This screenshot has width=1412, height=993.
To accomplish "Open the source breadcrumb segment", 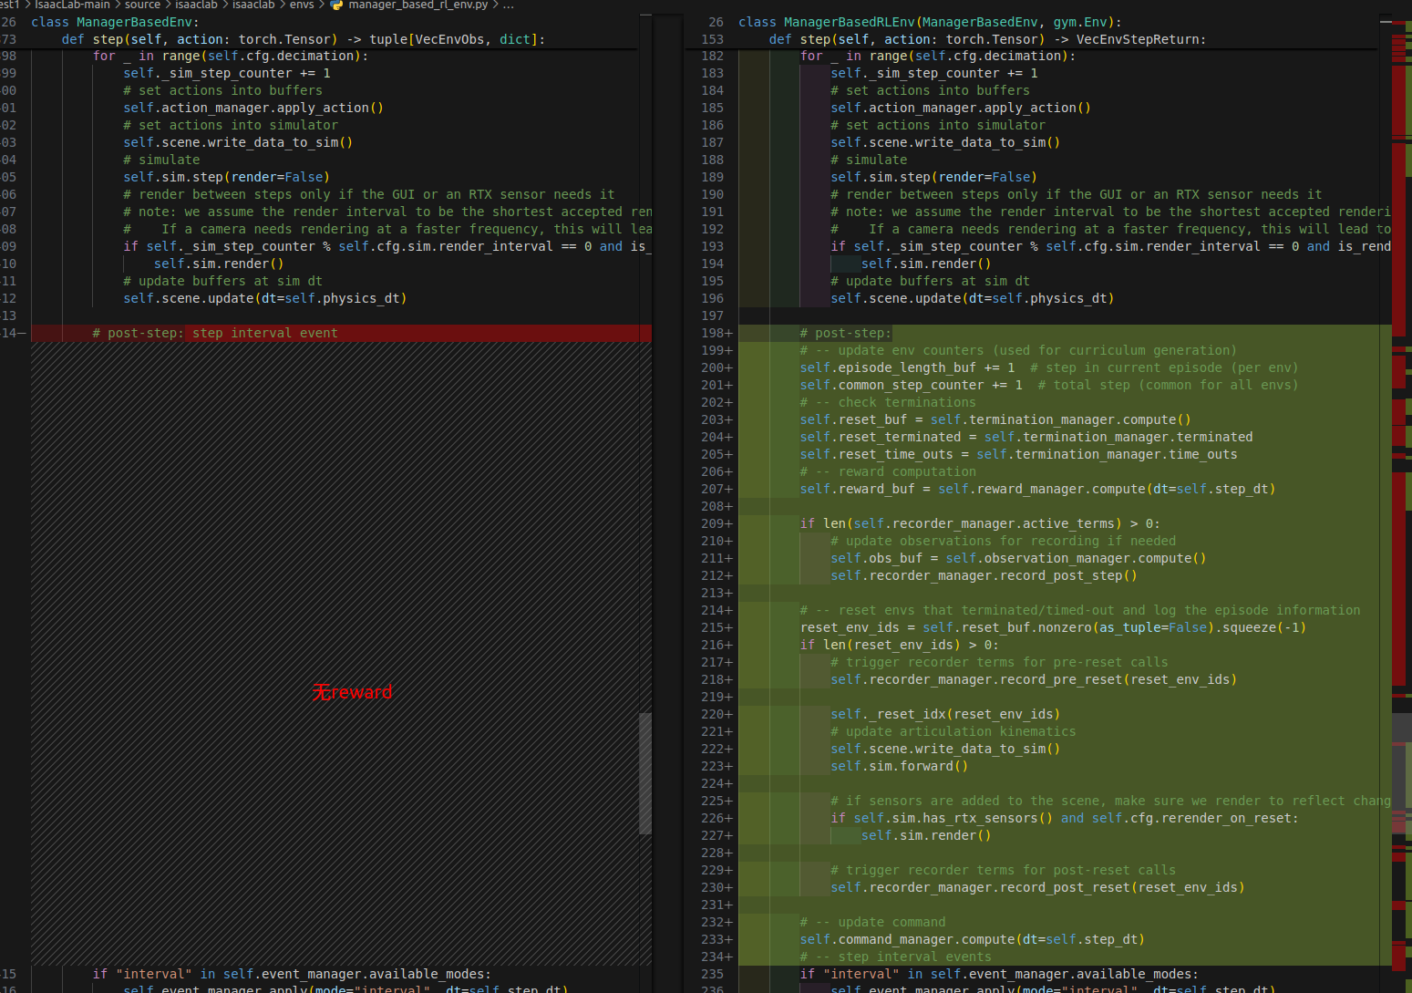I will tap(142, 5).
